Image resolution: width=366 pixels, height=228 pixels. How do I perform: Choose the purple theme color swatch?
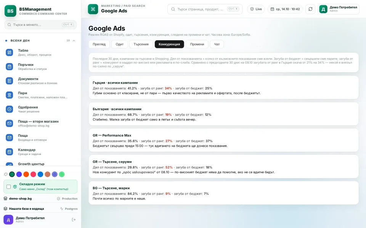[x=19, y=174]
